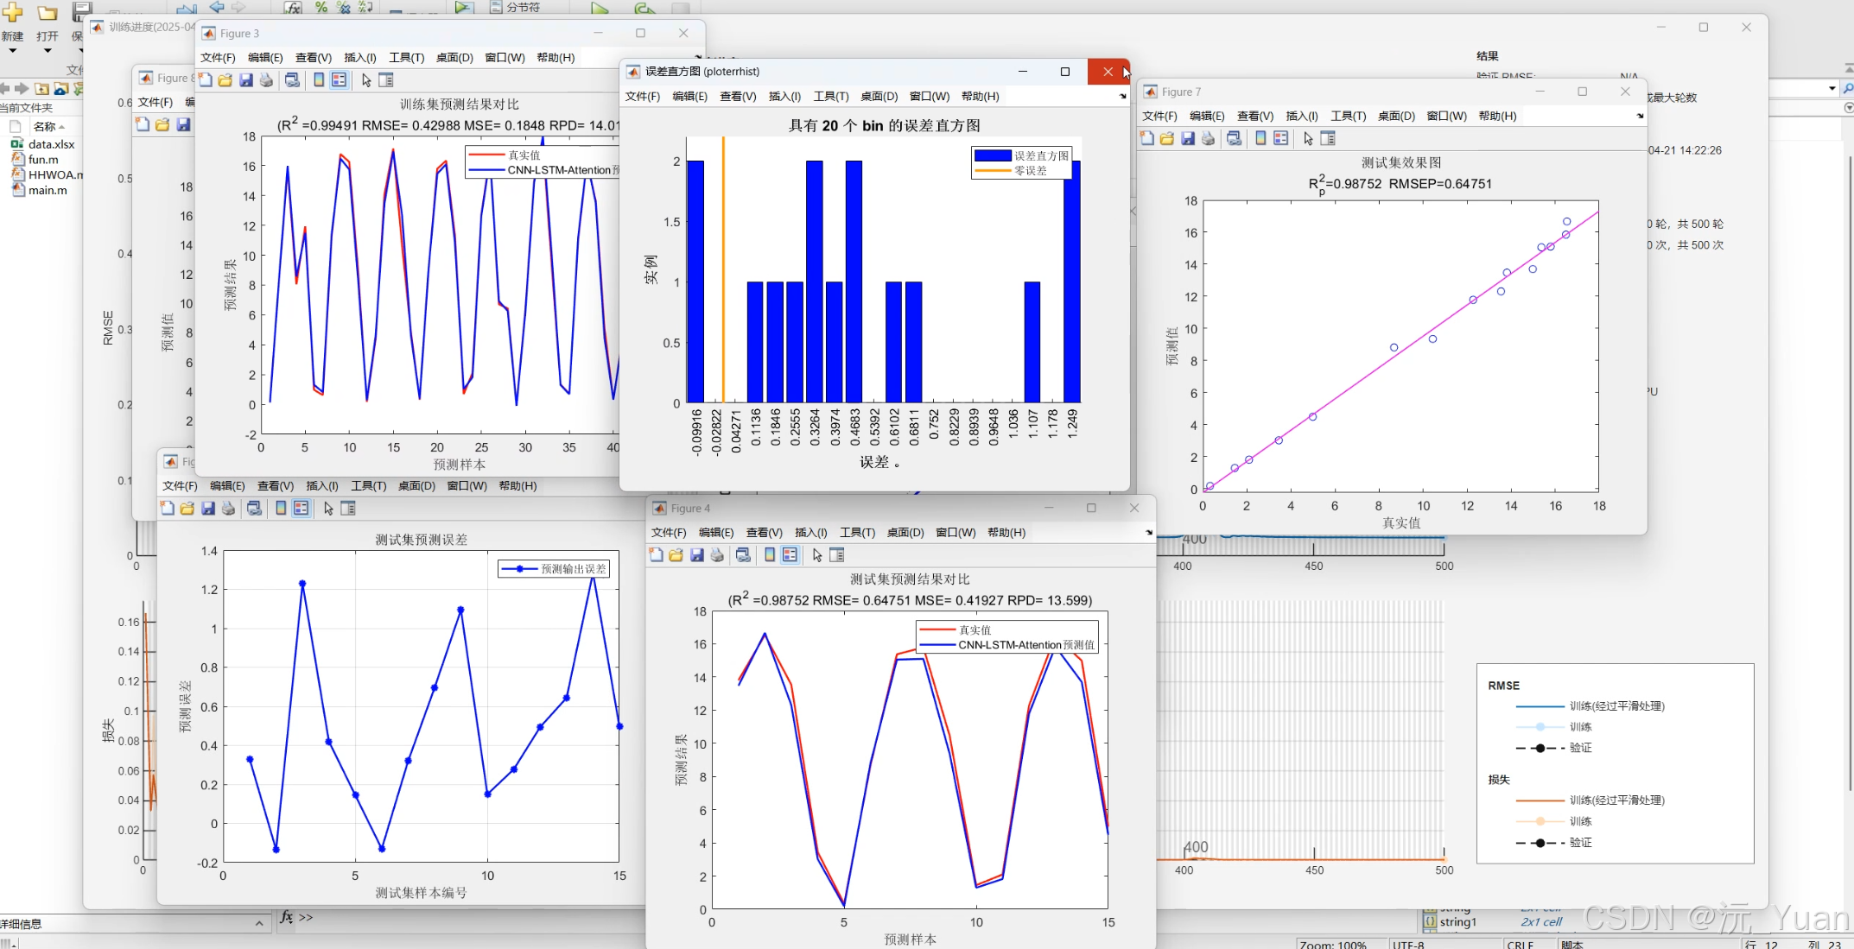Open Property Inspector in test error figure toolbar

pos(348,509)
